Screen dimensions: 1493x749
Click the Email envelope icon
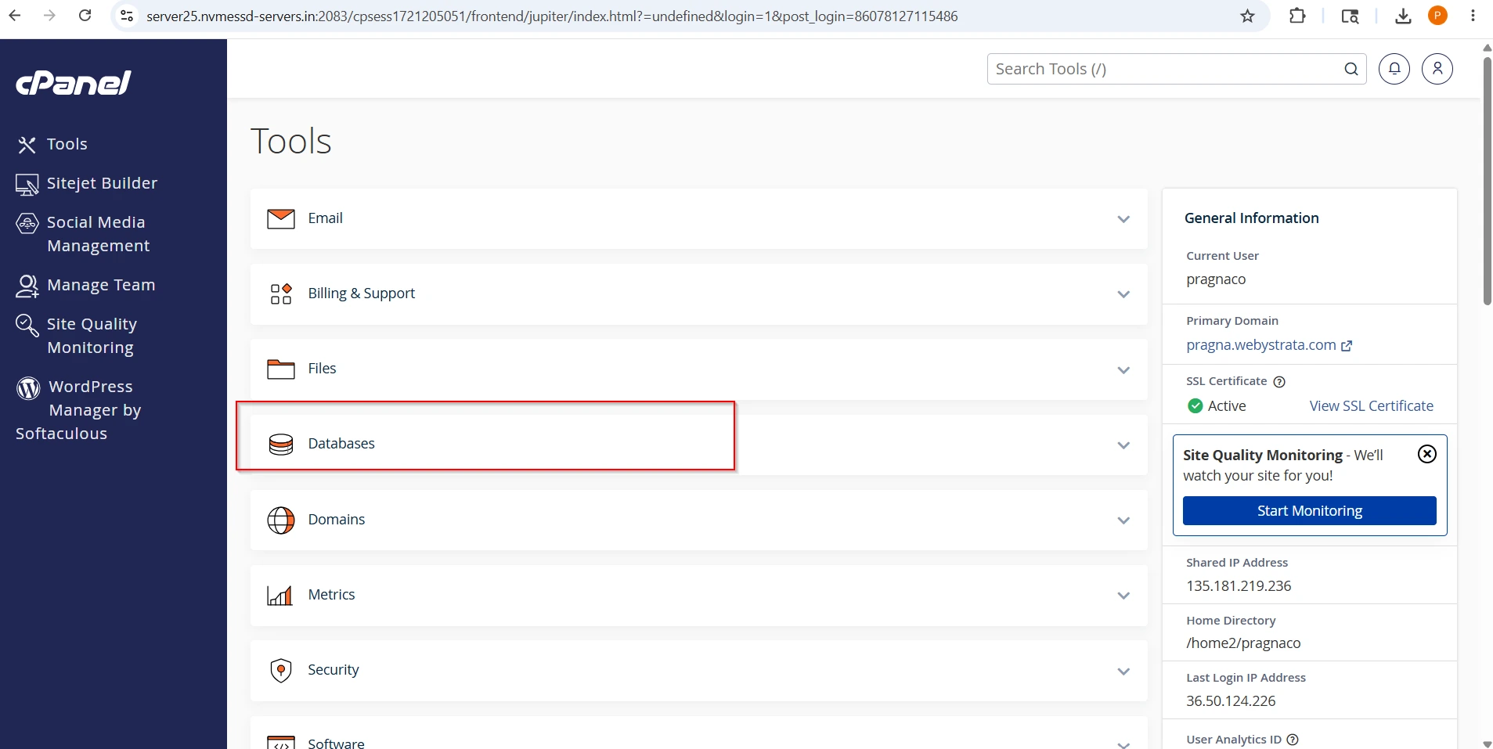click(x=281, y=218)
